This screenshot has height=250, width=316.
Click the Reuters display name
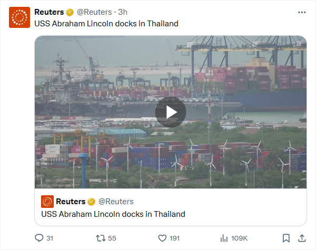click(x=49, y=12)
